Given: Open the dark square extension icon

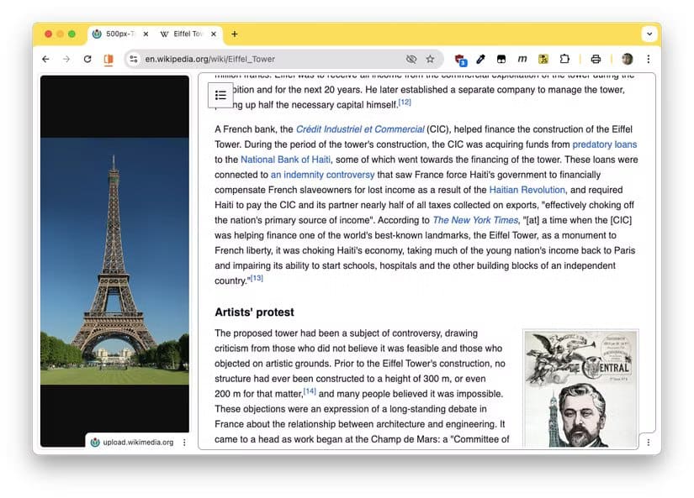Looking at the screenshot, I should click(x=501, y=59).
